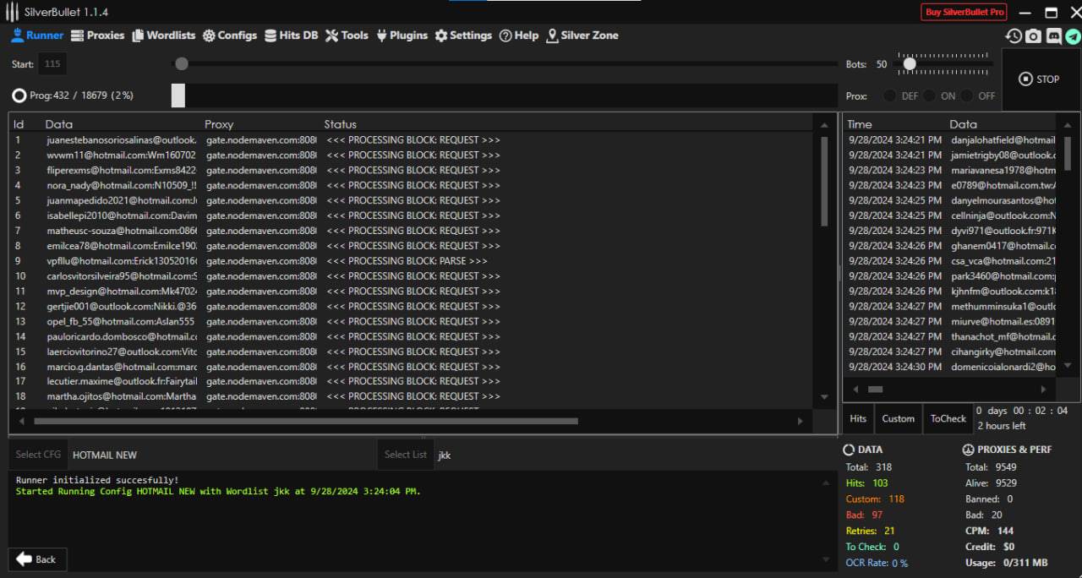Click the up arrow of hits list scrollbar
This screenshot has width=1082, height=578.
(x=1068, y=125)
